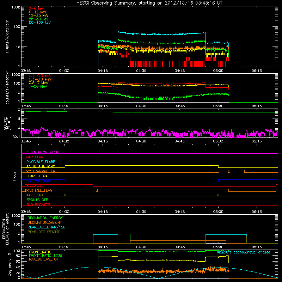The image size is (282, 282).
Task: Click the DECIMATION_WEIGHT legend label
Action: tap(45, 222)
